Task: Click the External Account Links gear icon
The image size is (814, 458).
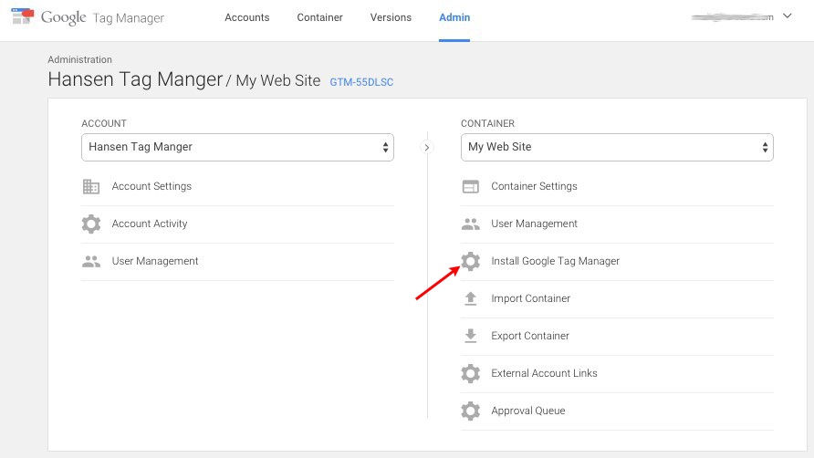Action: tap(471, 373)
